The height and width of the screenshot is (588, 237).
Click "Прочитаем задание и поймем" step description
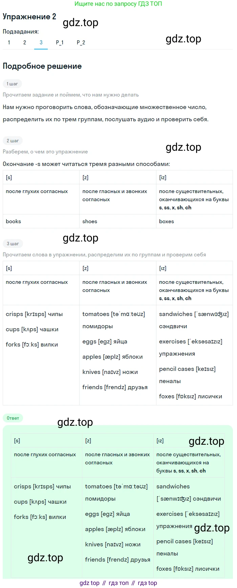coord(71,95)
